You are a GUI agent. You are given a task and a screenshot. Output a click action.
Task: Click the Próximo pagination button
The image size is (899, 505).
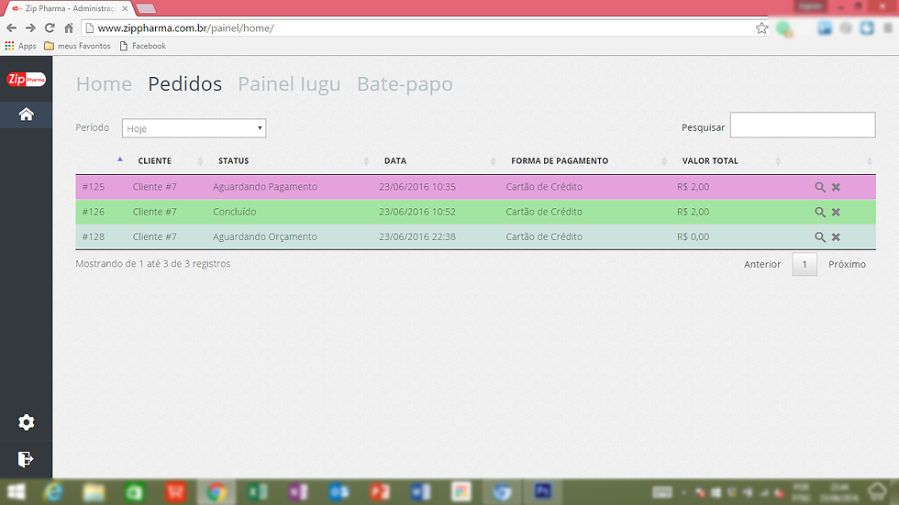[847, 265]
